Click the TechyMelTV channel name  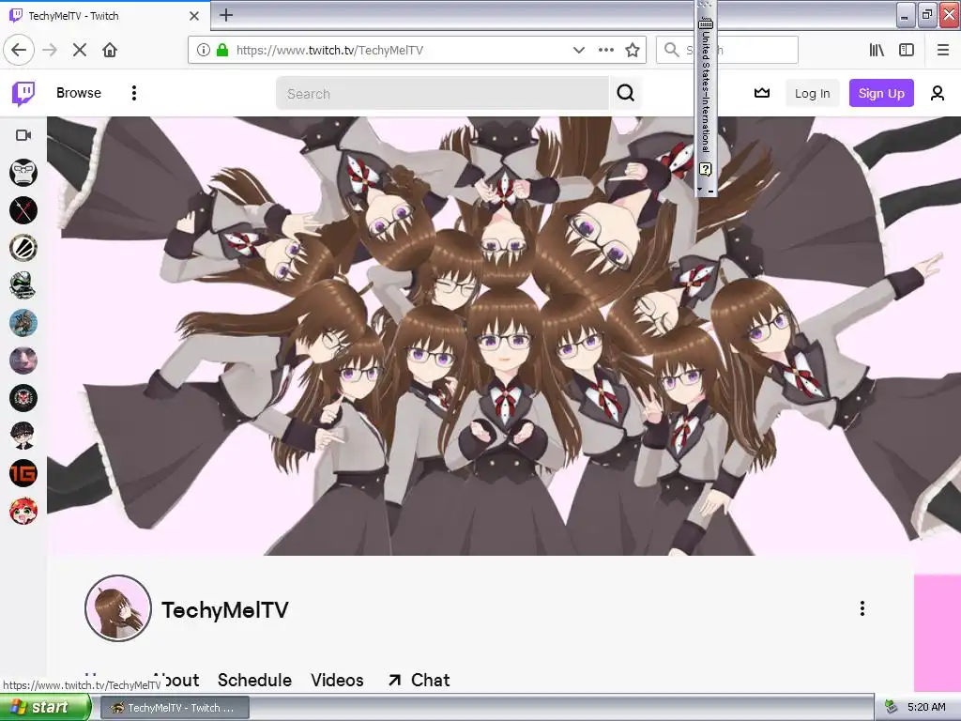click(x=225, y=610)
